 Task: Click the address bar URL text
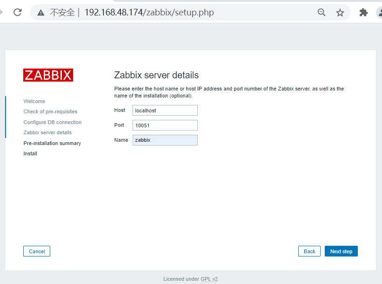[149, 12]
